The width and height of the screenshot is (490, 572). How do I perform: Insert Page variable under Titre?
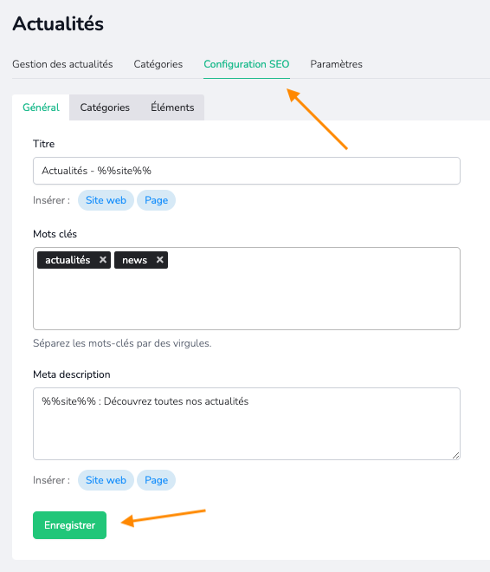click(x=157, y=200)
